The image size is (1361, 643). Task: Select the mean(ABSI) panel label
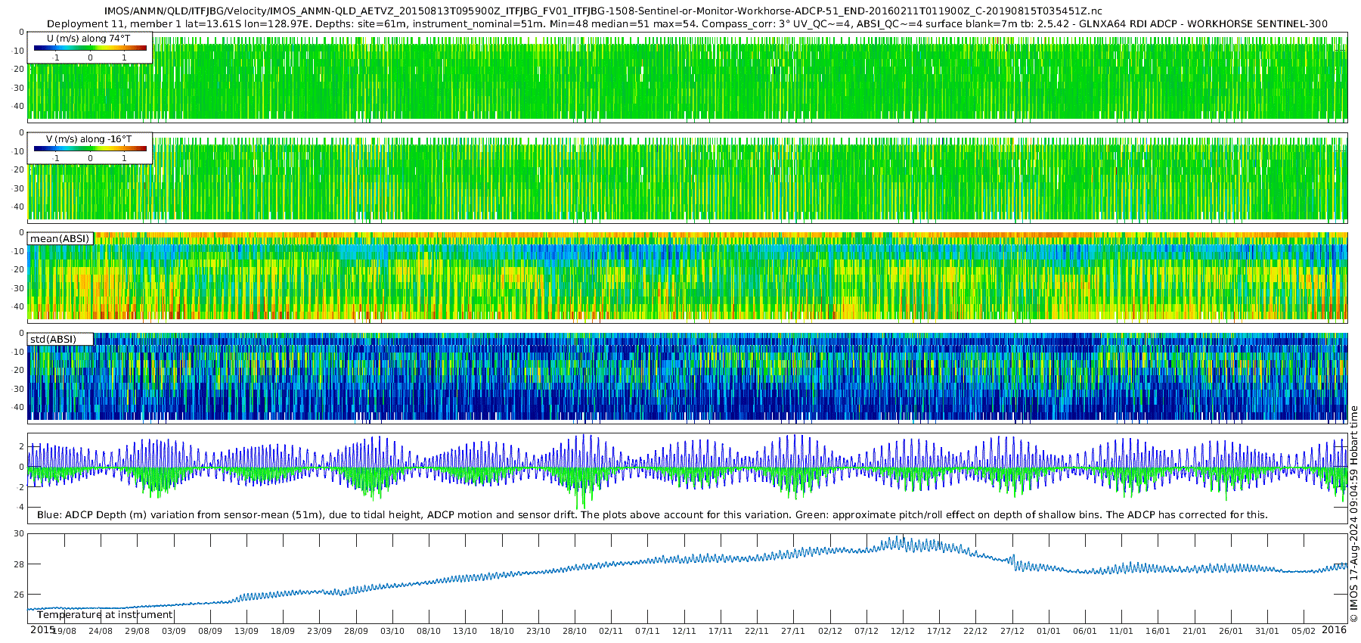point(60,238)
